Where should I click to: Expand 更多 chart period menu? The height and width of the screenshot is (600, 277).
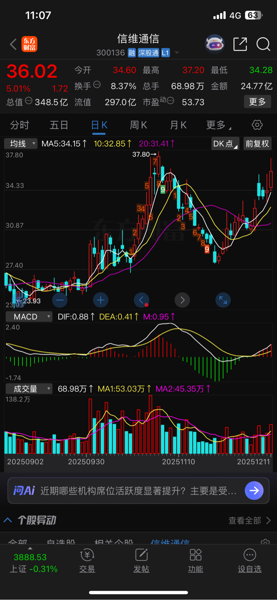[219, 125]
